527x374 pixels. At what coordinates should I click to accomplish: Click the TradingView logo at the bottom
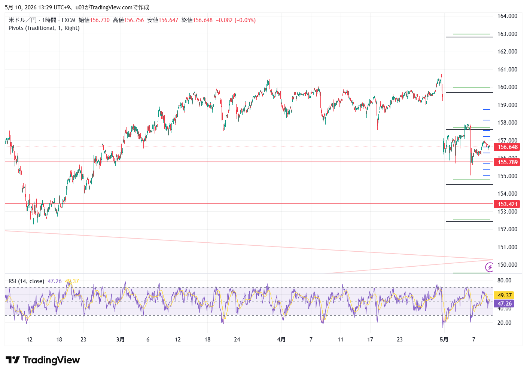43,360
